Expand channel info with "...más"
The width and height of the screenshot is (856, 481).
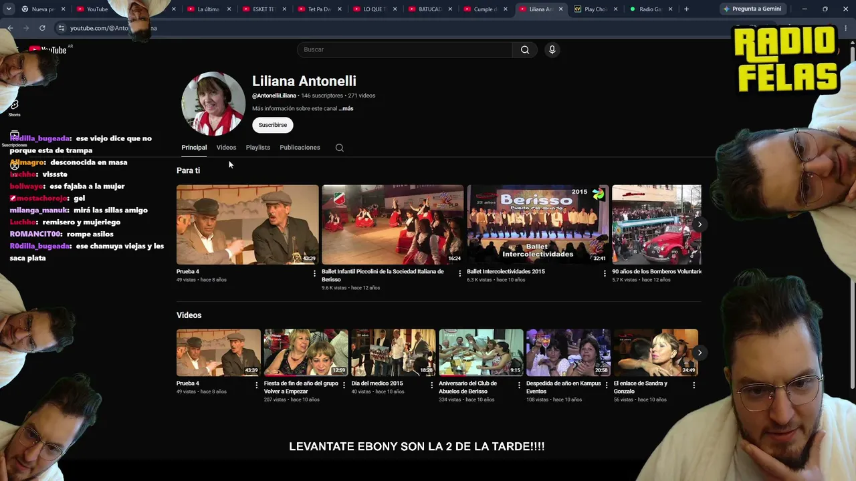point(346,108)
